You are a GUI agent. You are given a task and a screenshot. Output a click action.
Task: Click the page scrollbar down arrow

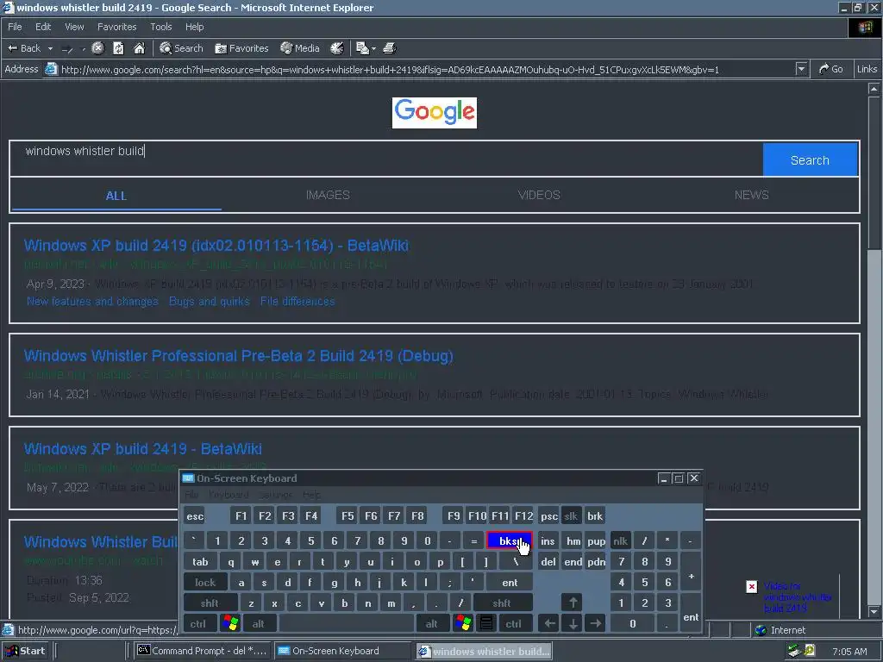(874, 611)
